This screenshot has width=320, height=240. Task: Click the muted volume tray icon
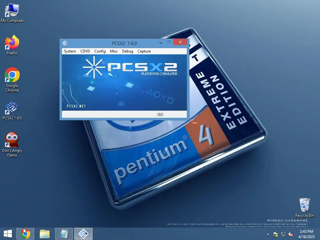click(x=291, y=234)
